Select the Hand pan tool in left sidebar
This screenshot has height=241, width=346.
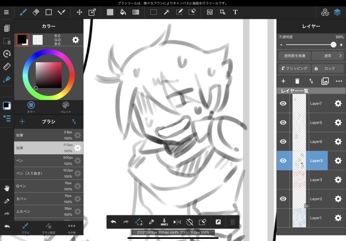(x=7, y=188)
